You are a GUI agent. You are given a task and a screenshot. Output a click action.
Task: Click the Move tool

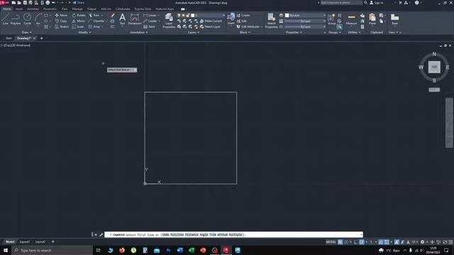pos(61,15)
